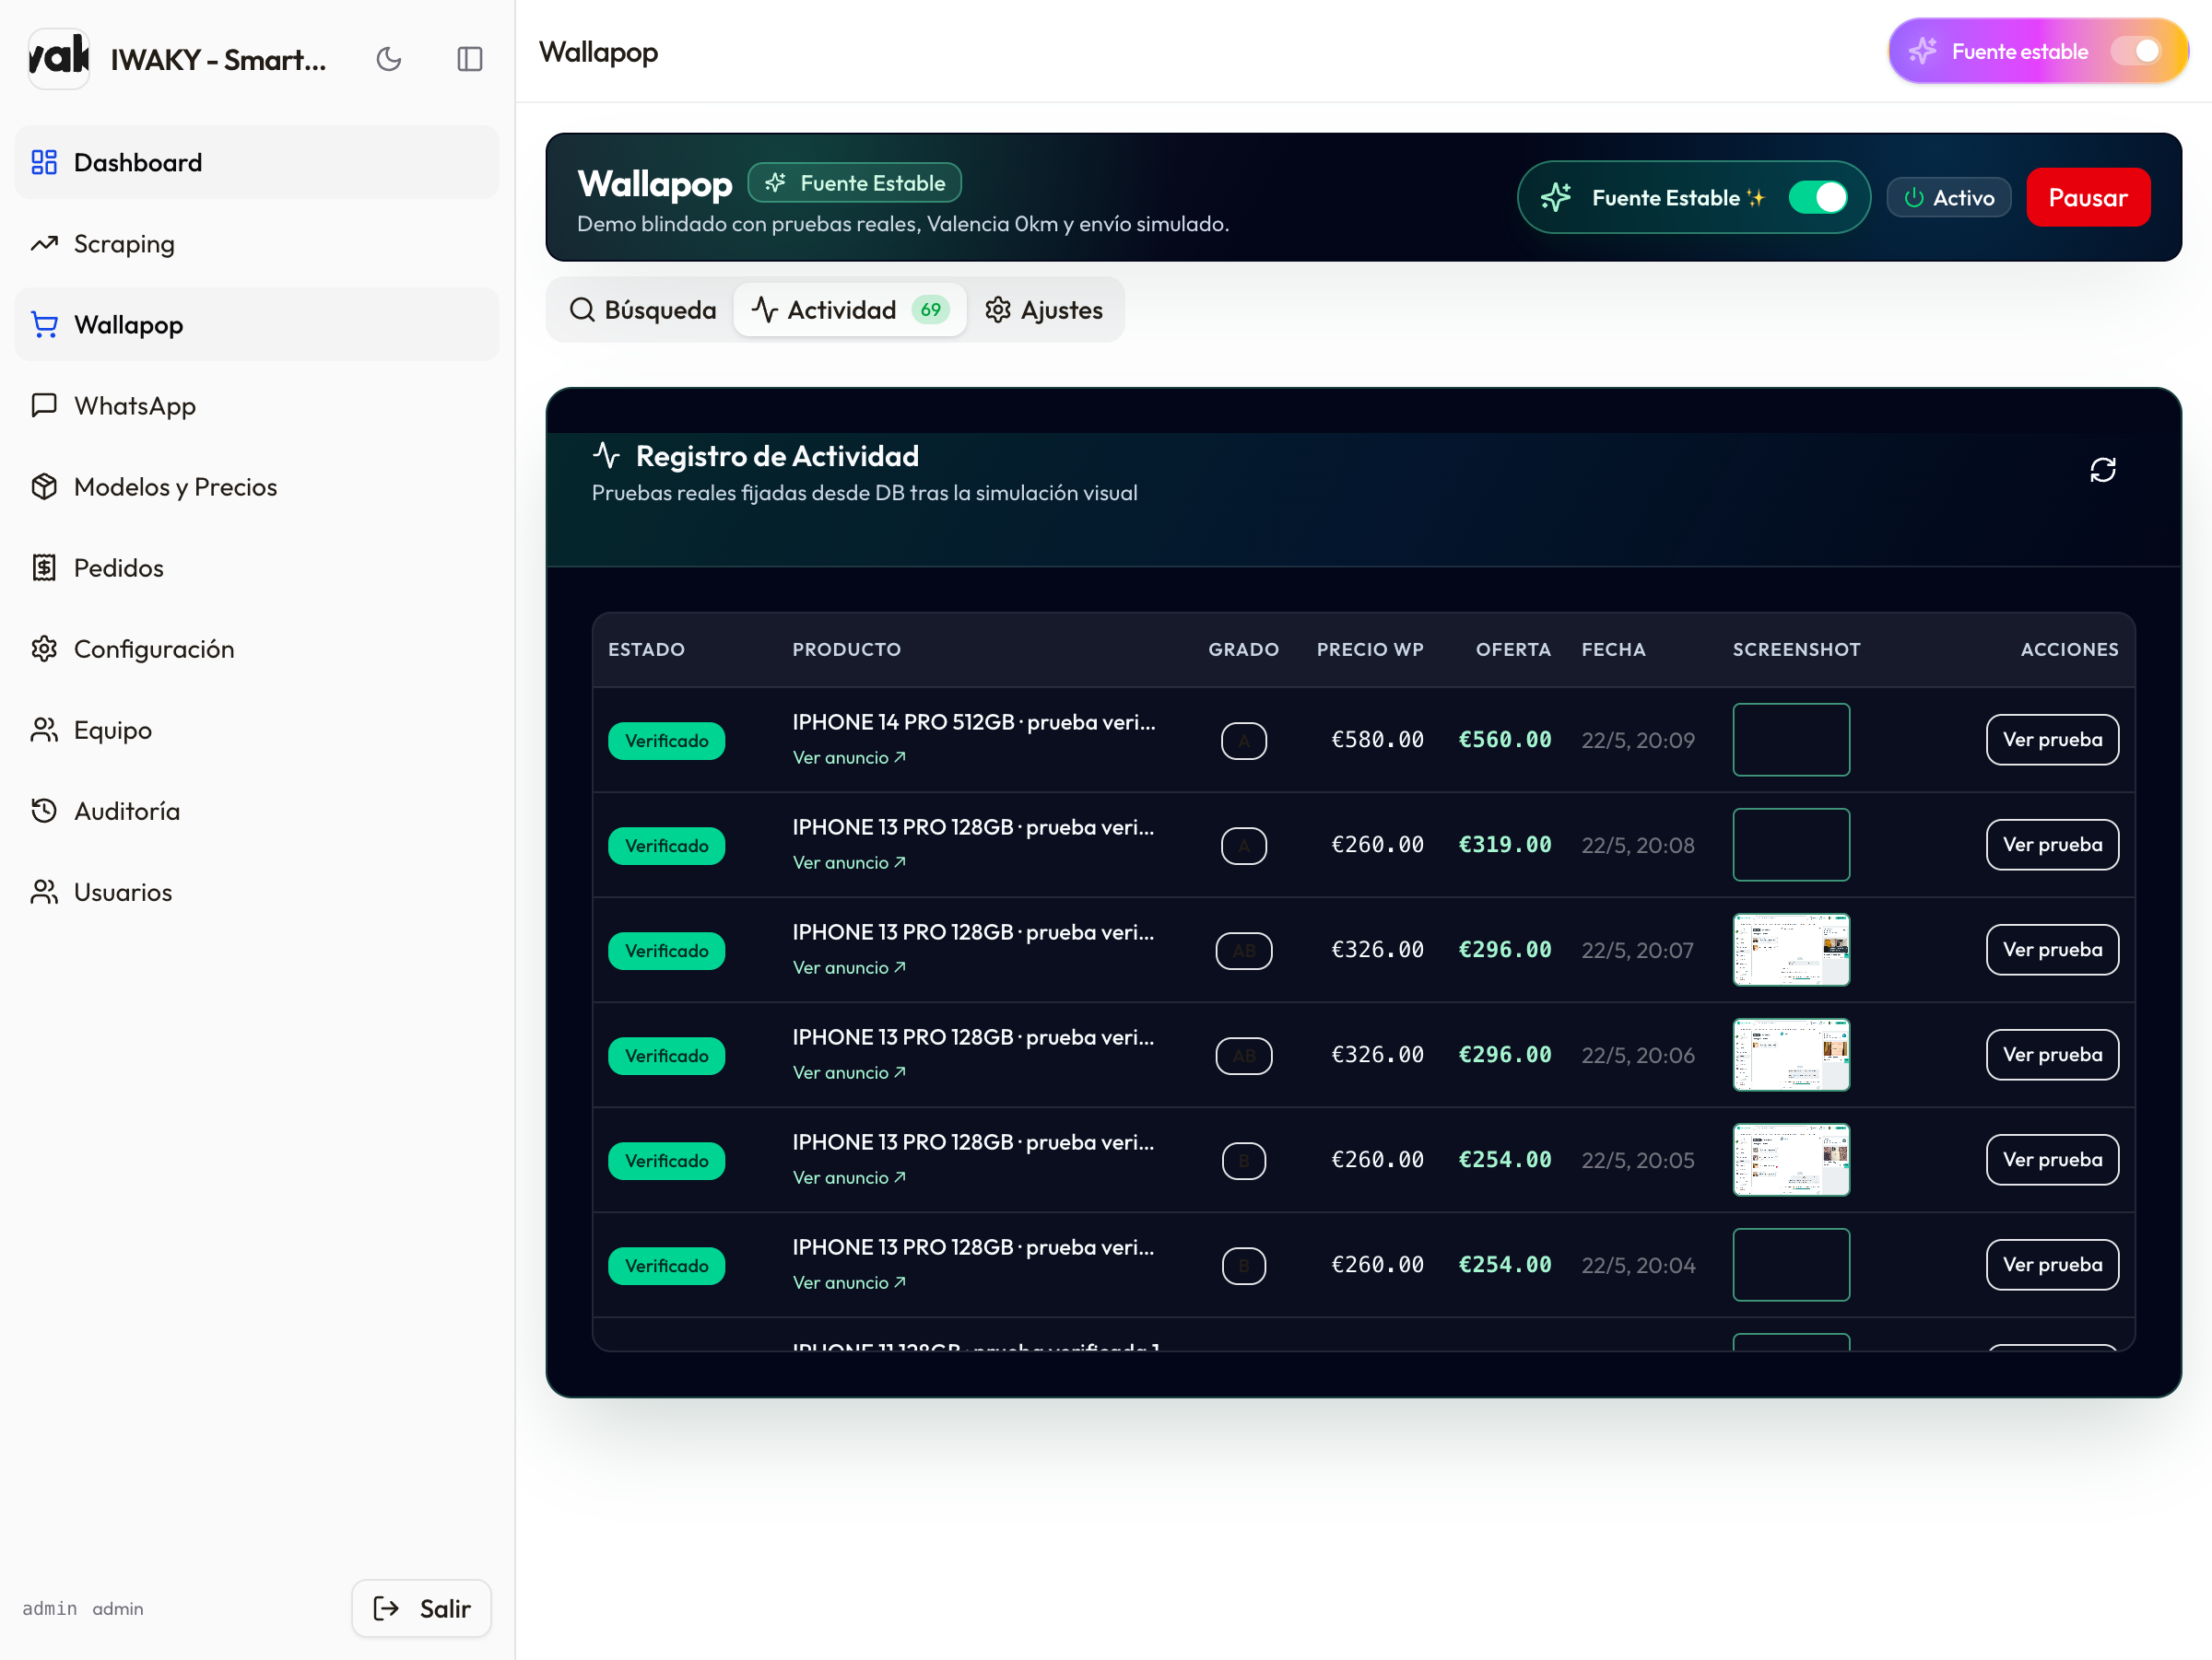This screenshot has height=1660, width=2212.
Task: Click the 69 count badge on Actividad
Action: point(931,310)
